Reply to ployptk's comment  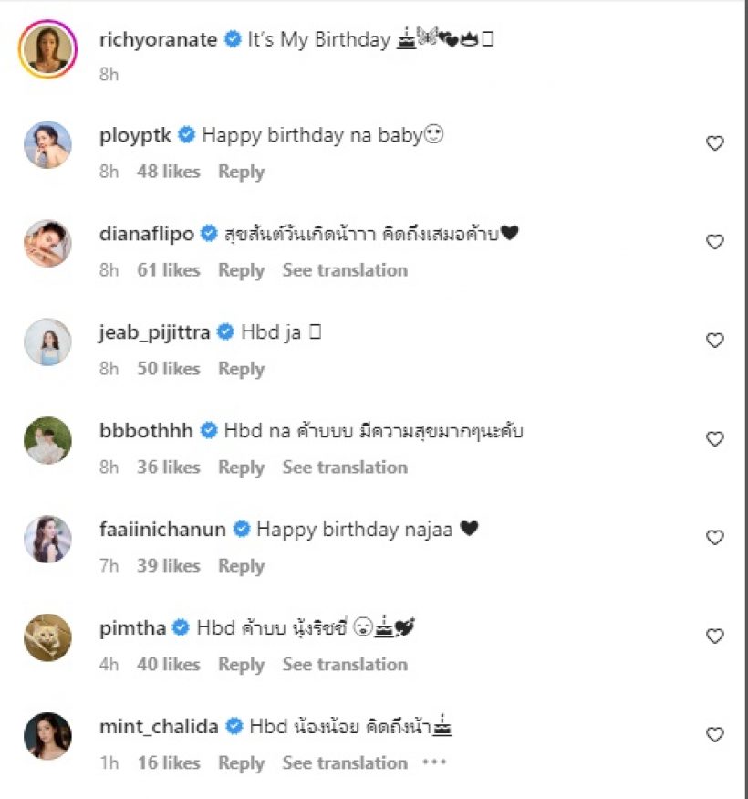[x=241, y=172]
